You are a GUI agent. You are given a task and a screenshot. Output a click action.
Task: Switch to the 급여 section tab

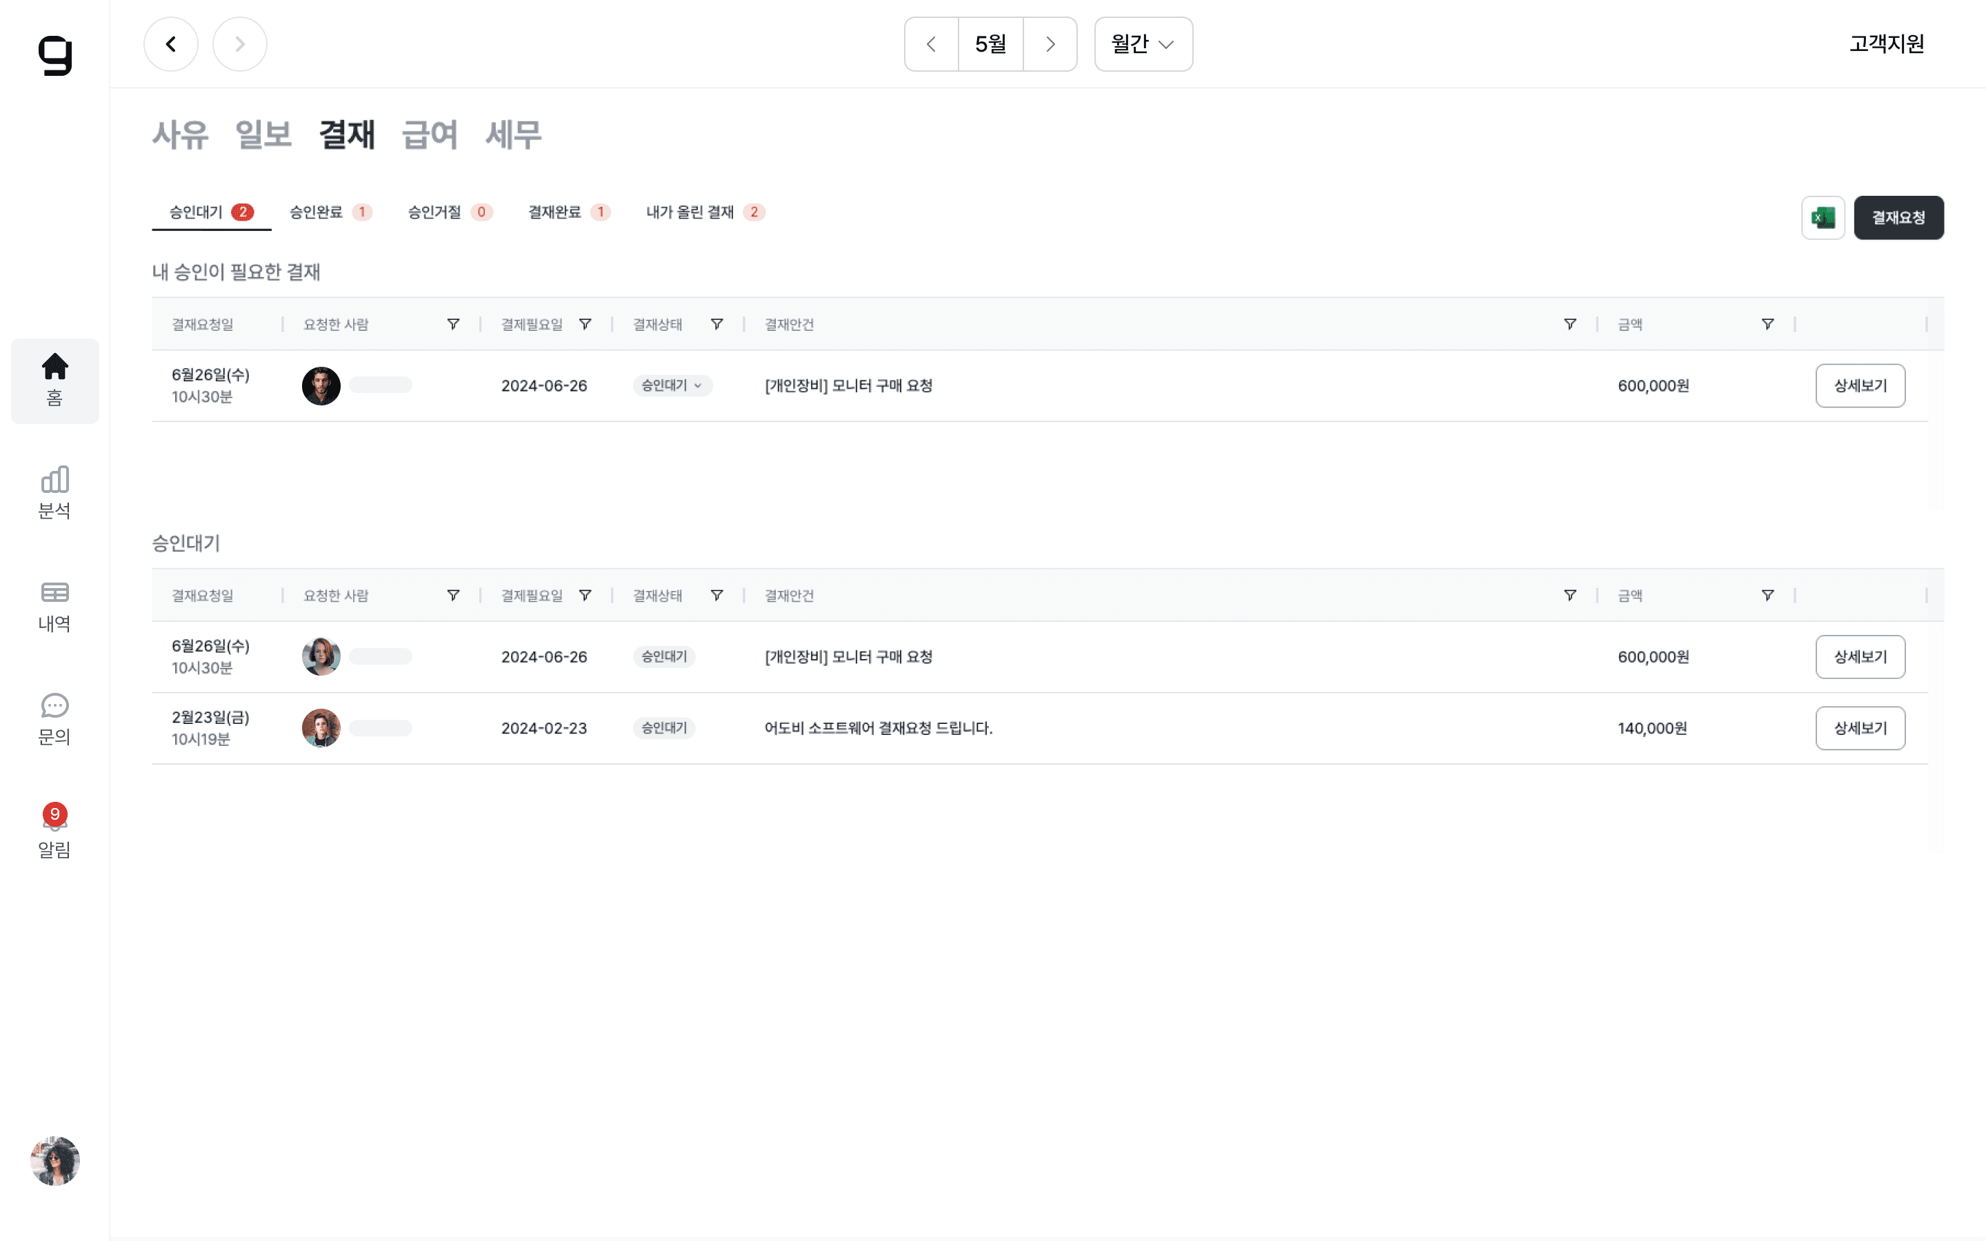click(429, 134)
